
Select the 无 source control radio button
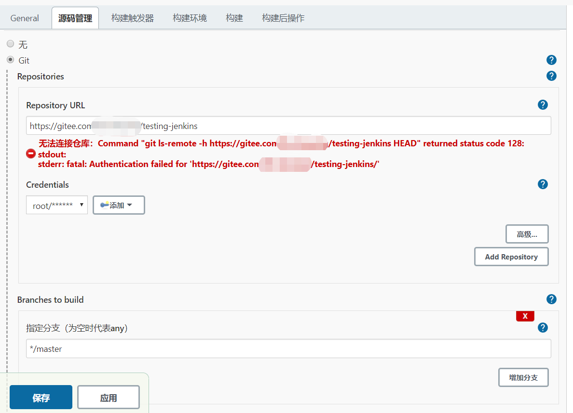point(11,44)
